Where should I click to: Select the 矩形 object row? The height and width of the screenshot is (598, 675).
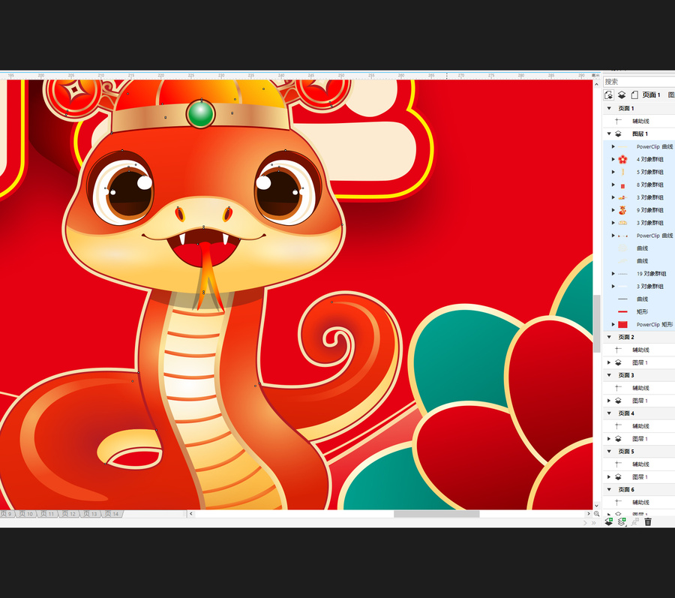tap(639, 311)
